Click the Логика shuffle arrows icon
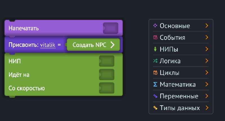This screenshot has height=121, width=225. point(155,61)
